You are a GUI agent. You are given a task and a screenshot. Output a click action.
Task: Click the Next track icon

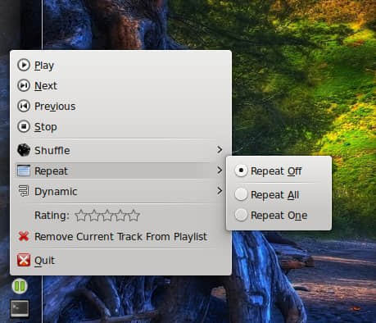pos(24,85)
